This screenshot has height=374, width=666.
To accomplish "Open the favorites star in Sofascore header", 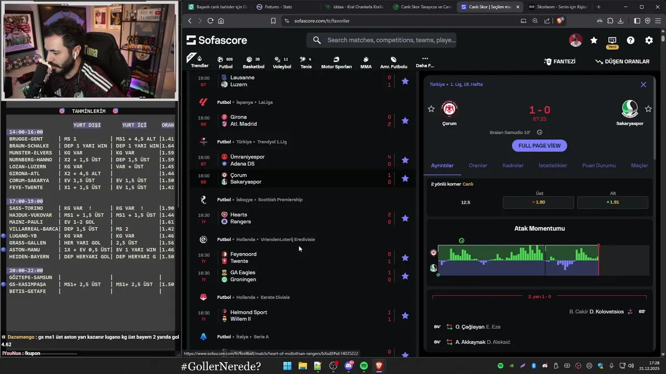I will click(x=594, y=41).
